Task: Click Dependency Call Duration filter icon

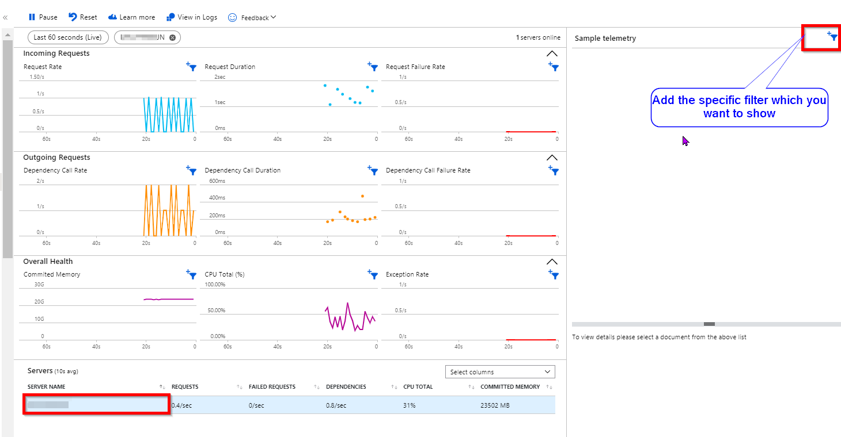Action: (x=373, y=170)
